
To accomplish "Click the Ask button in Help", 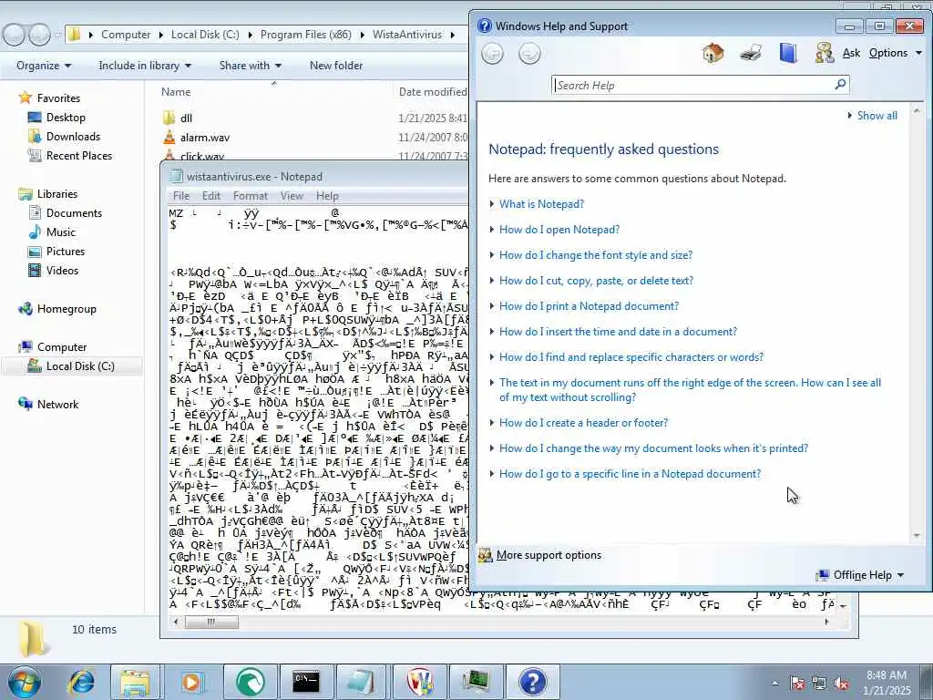I will point(851,53).
